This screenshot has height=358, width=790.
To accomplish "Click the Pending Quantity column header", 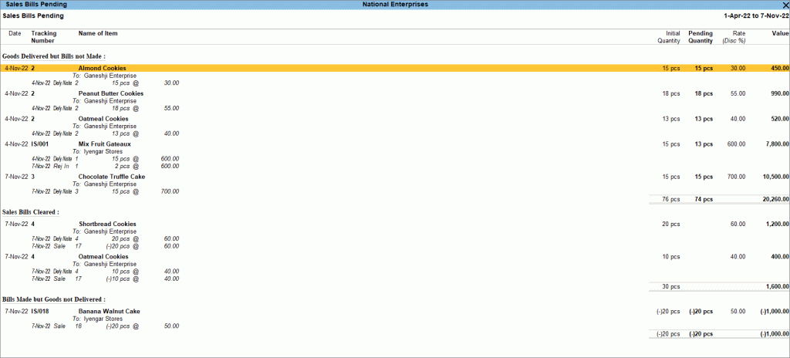I will tap(701, 37).
